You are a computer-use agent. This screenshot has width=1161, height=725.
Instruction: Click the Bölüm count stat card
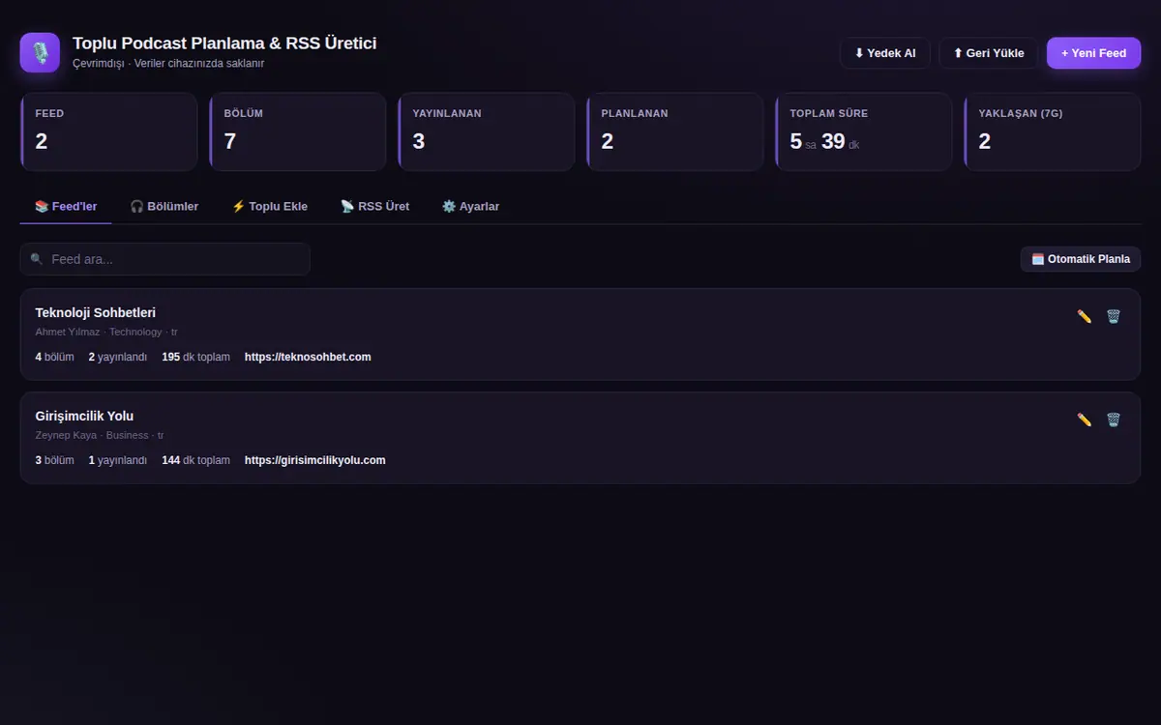(x=297, y=131)
